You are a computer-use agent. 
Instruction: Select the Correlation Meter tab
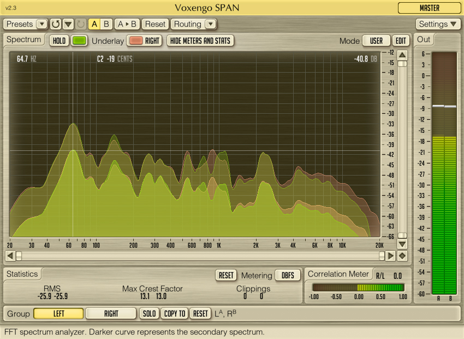338,274
